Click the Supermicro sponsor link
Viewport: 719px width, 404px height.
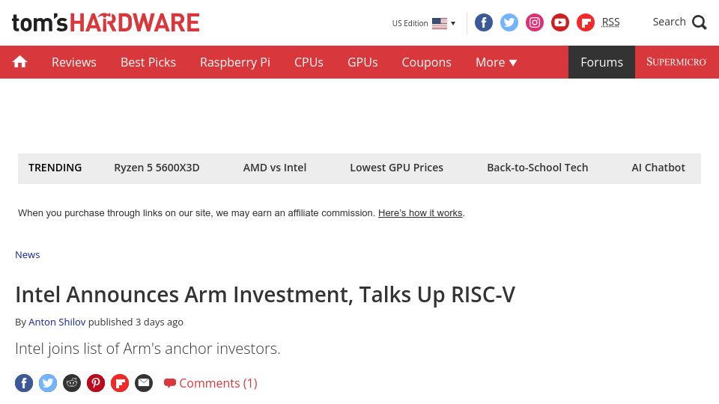(x=676, y=62)
